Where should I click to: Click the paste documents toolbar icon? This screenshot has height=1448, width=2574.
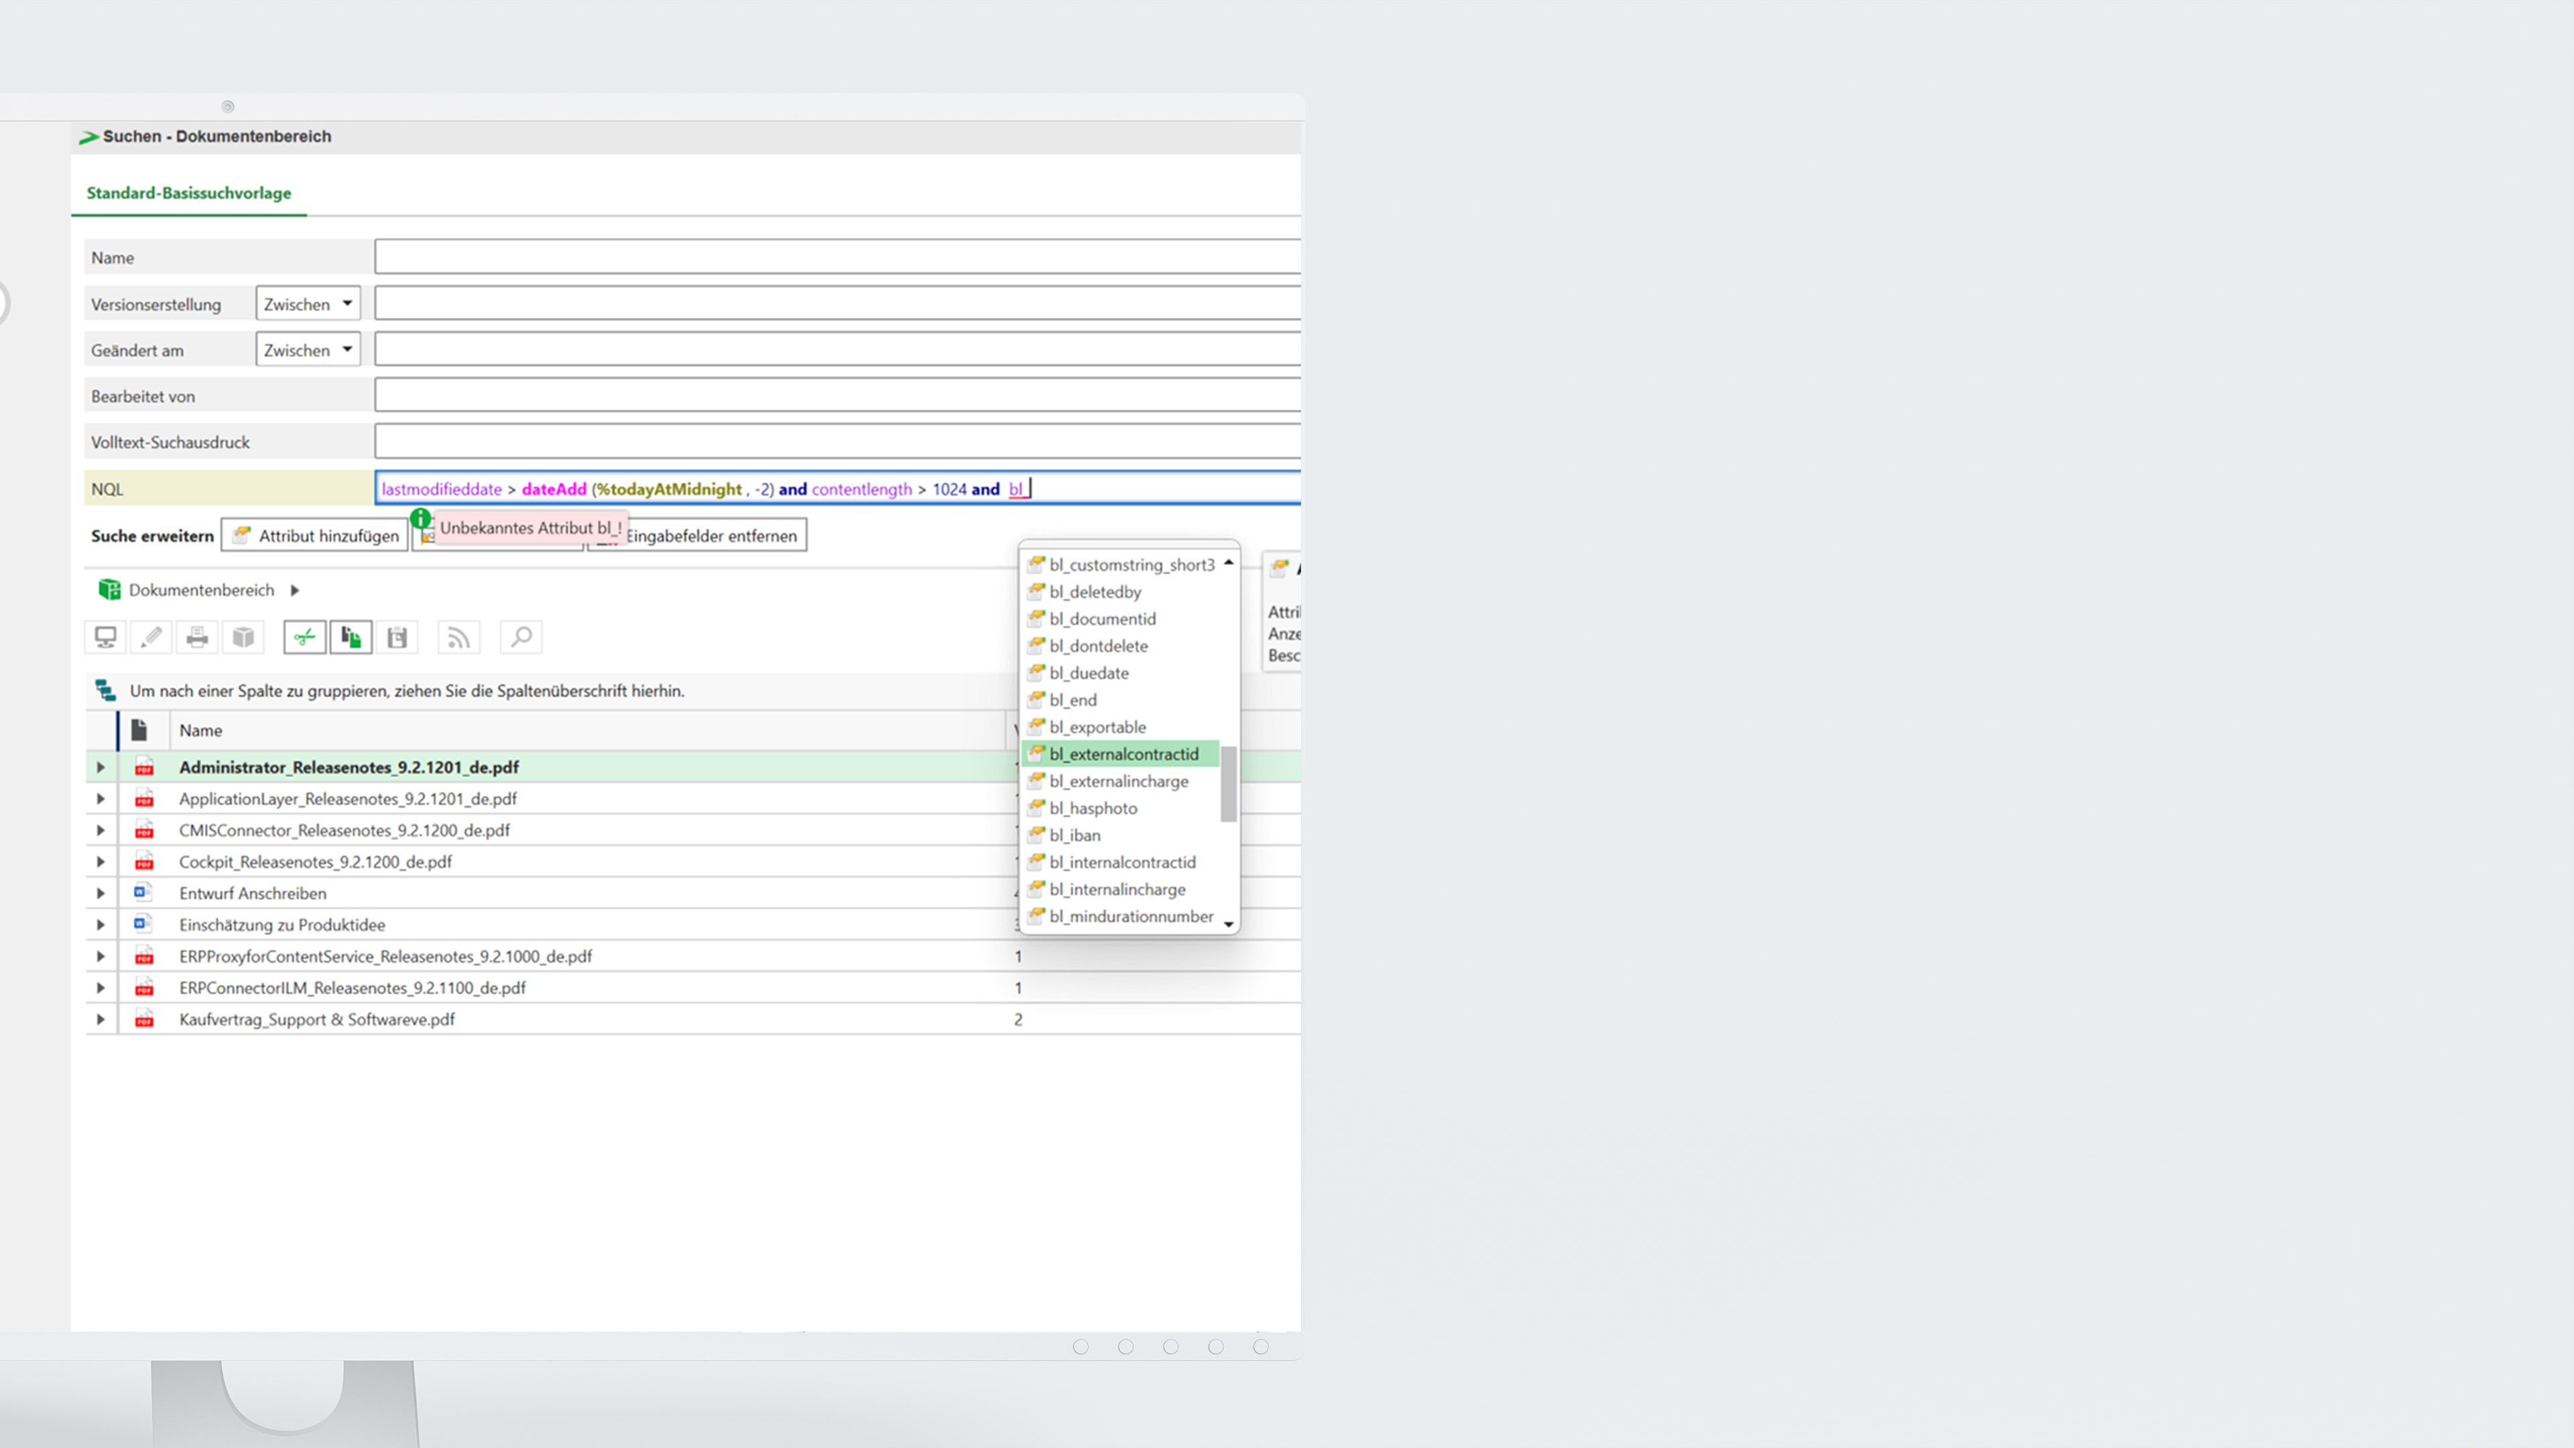pyautogui.click(x=351, y=637)
